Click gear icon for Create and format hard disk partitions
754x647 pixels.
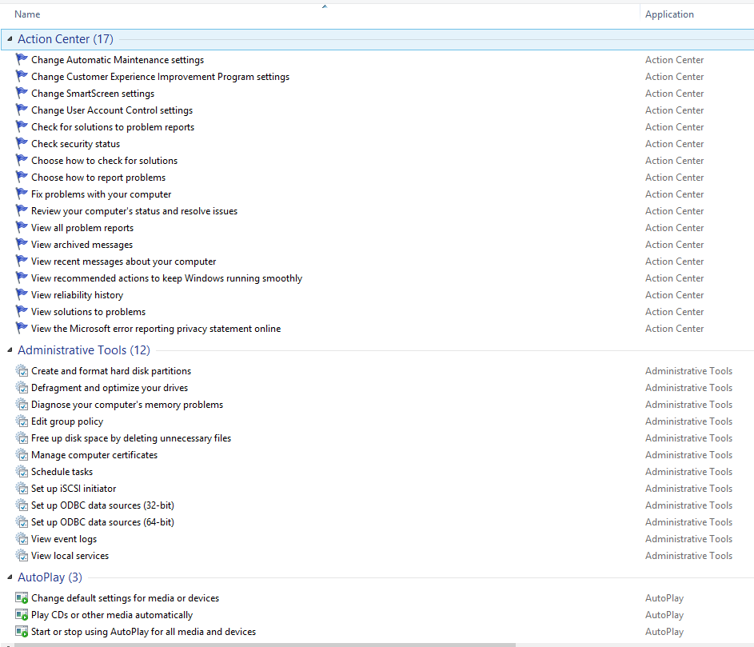coord(22,371)
